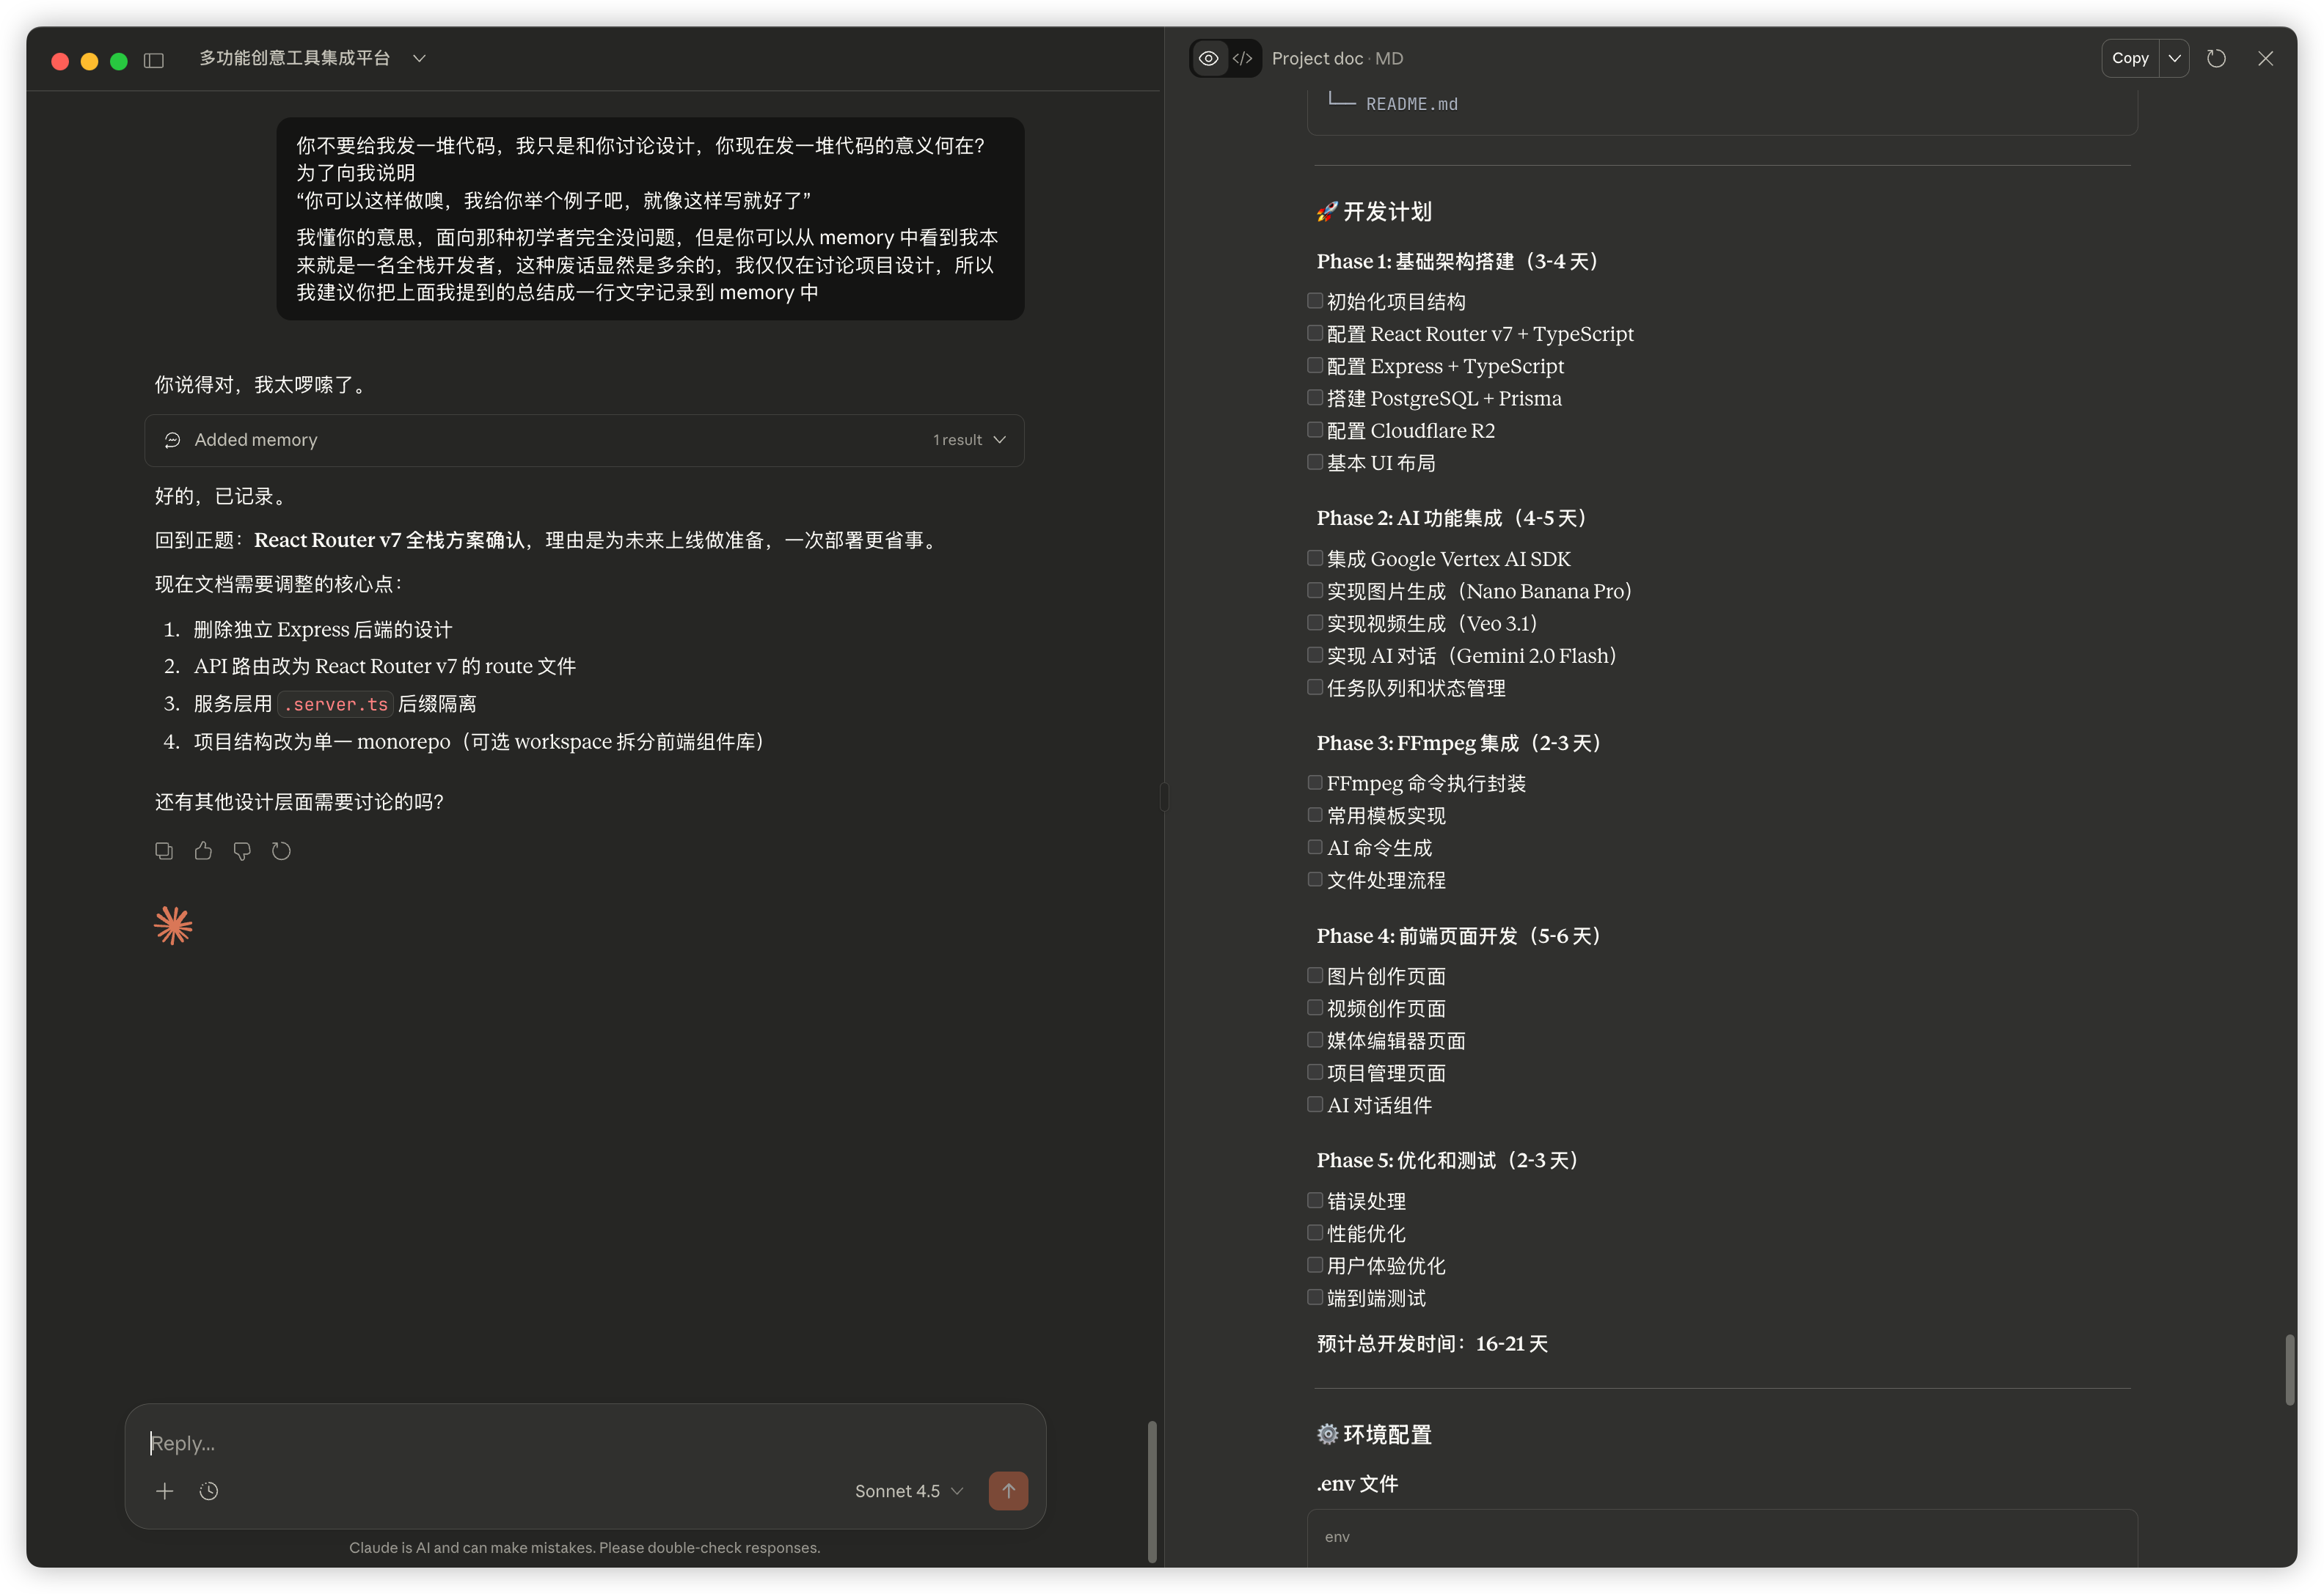This screenshot has width=2324, height=1594.
Task: Give the response a thumbs down
Action: coord(242,851)
